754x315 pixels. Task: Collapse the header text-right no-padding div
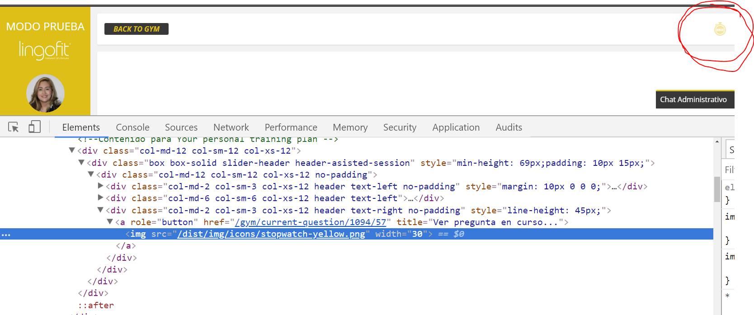click(x=100, y=210)
